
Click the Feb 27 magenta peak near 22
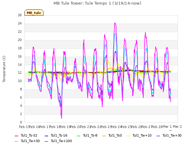point(145,33)
